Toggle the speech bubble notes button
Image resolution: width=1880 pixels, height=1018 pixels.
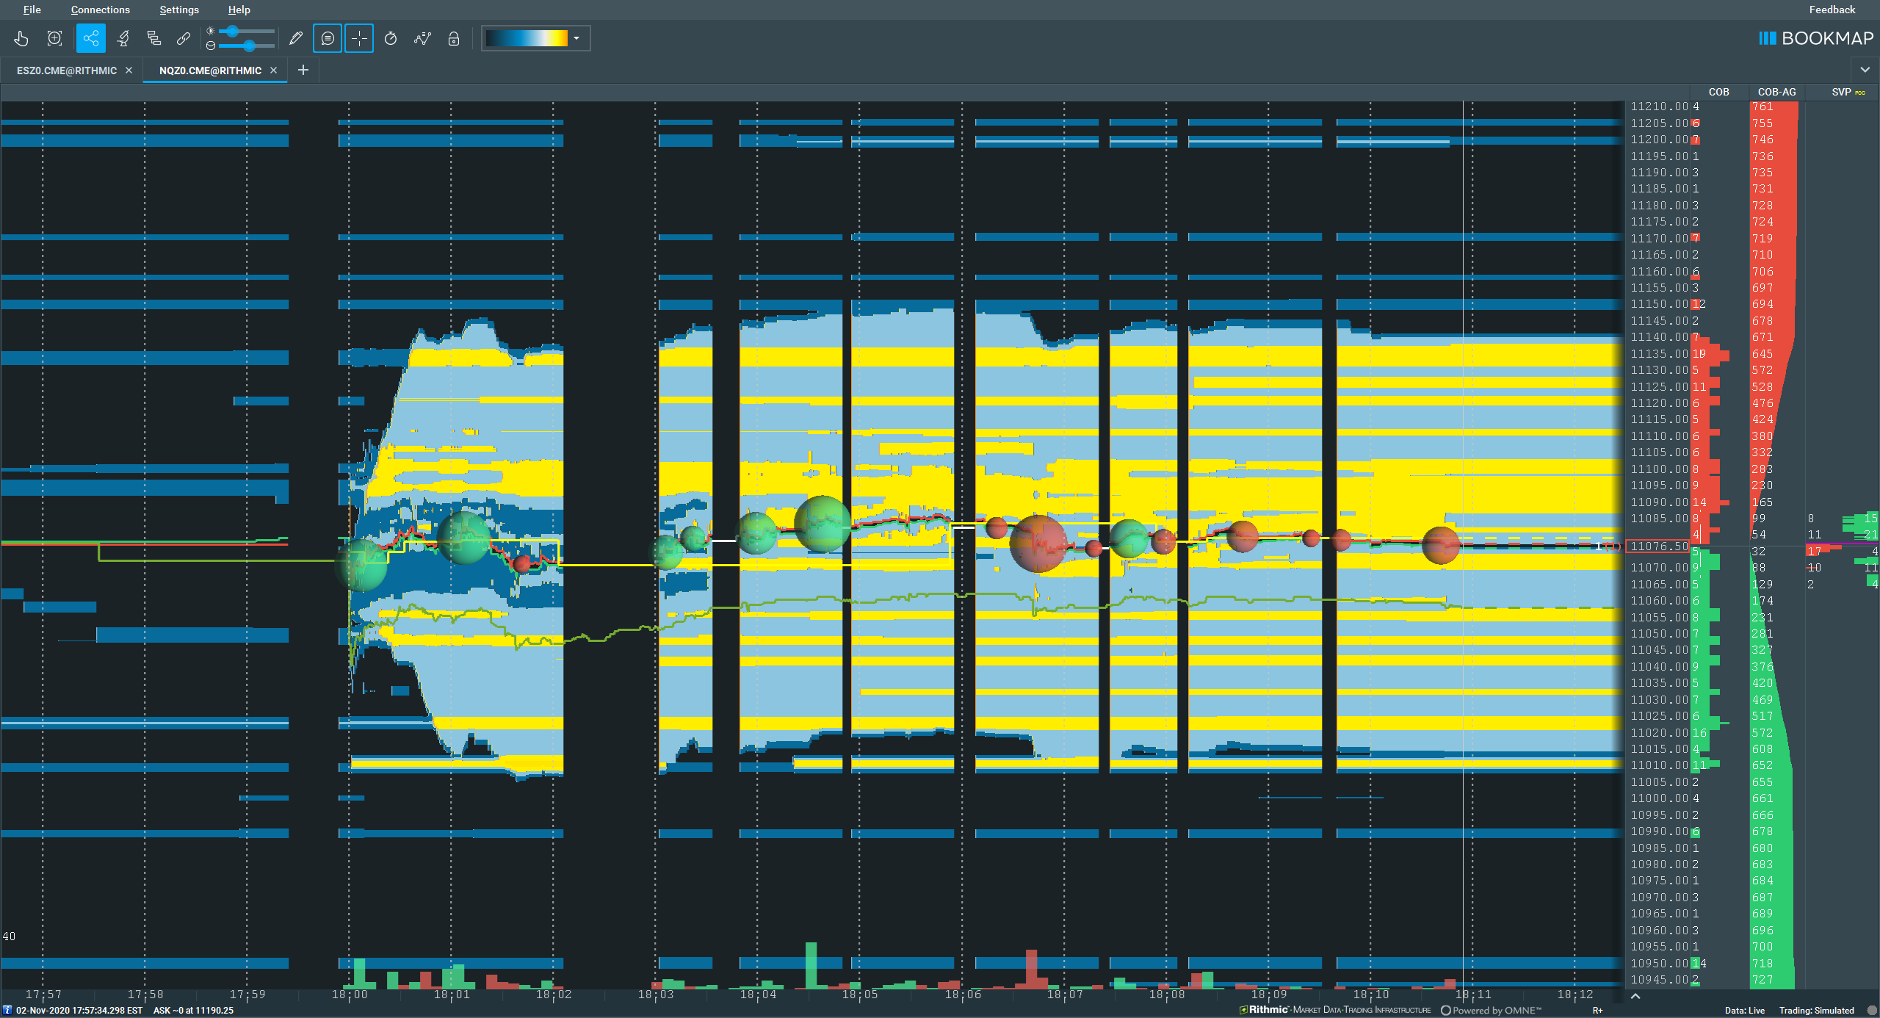pos(328,38)
